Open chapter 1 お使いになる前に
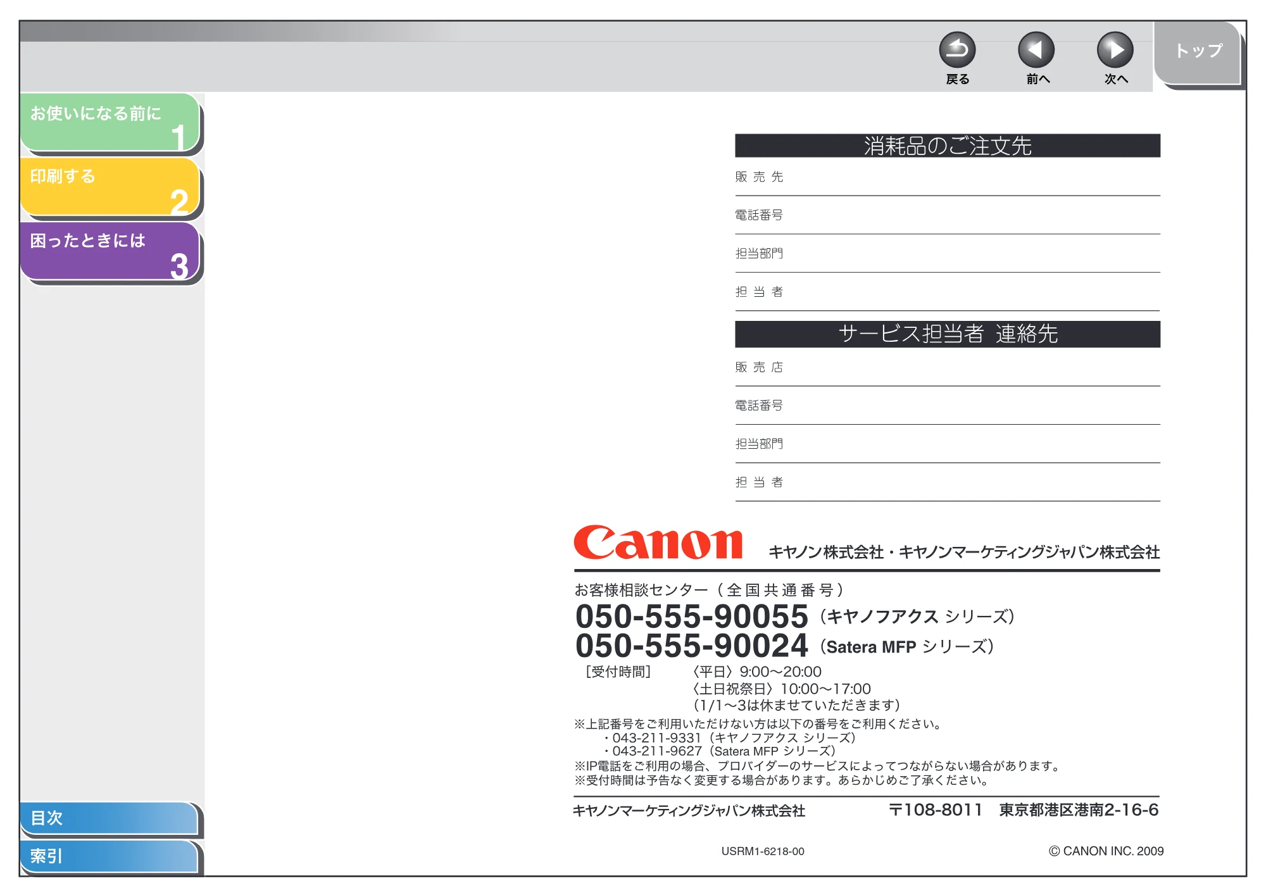The width and height of the screenshot is (1266, 895). [110, 123]
